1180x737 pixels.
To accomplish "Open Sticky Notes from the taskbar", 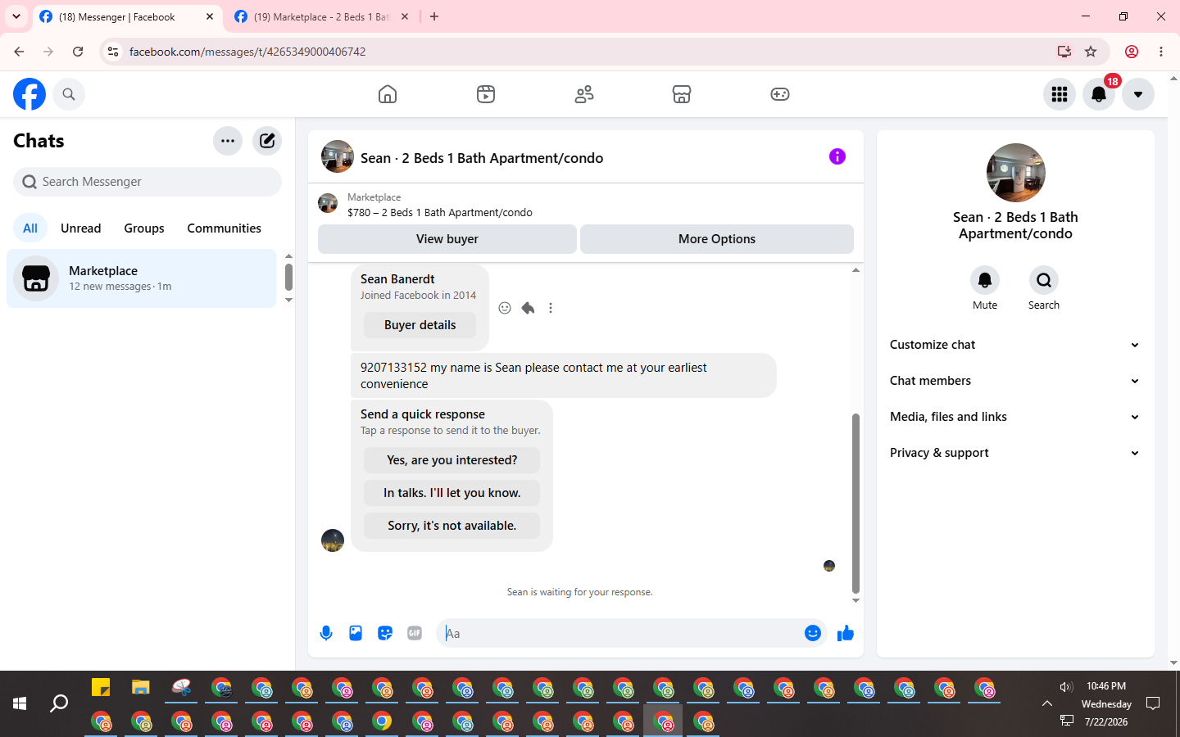I will [x=101, y=688].
